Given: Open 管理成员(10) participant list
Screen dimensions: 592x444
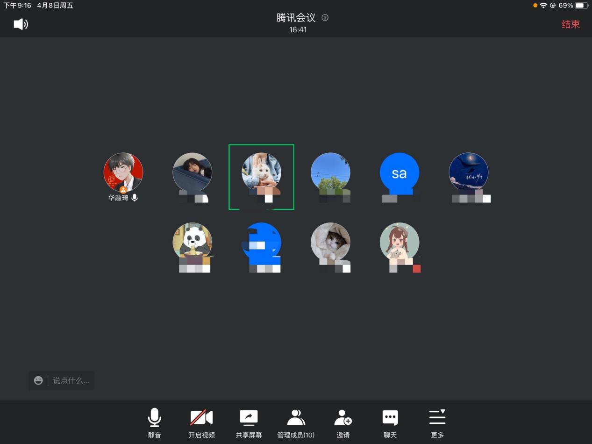Looking at the screenshot, I should pyautogui.click(x=296, y=423).
